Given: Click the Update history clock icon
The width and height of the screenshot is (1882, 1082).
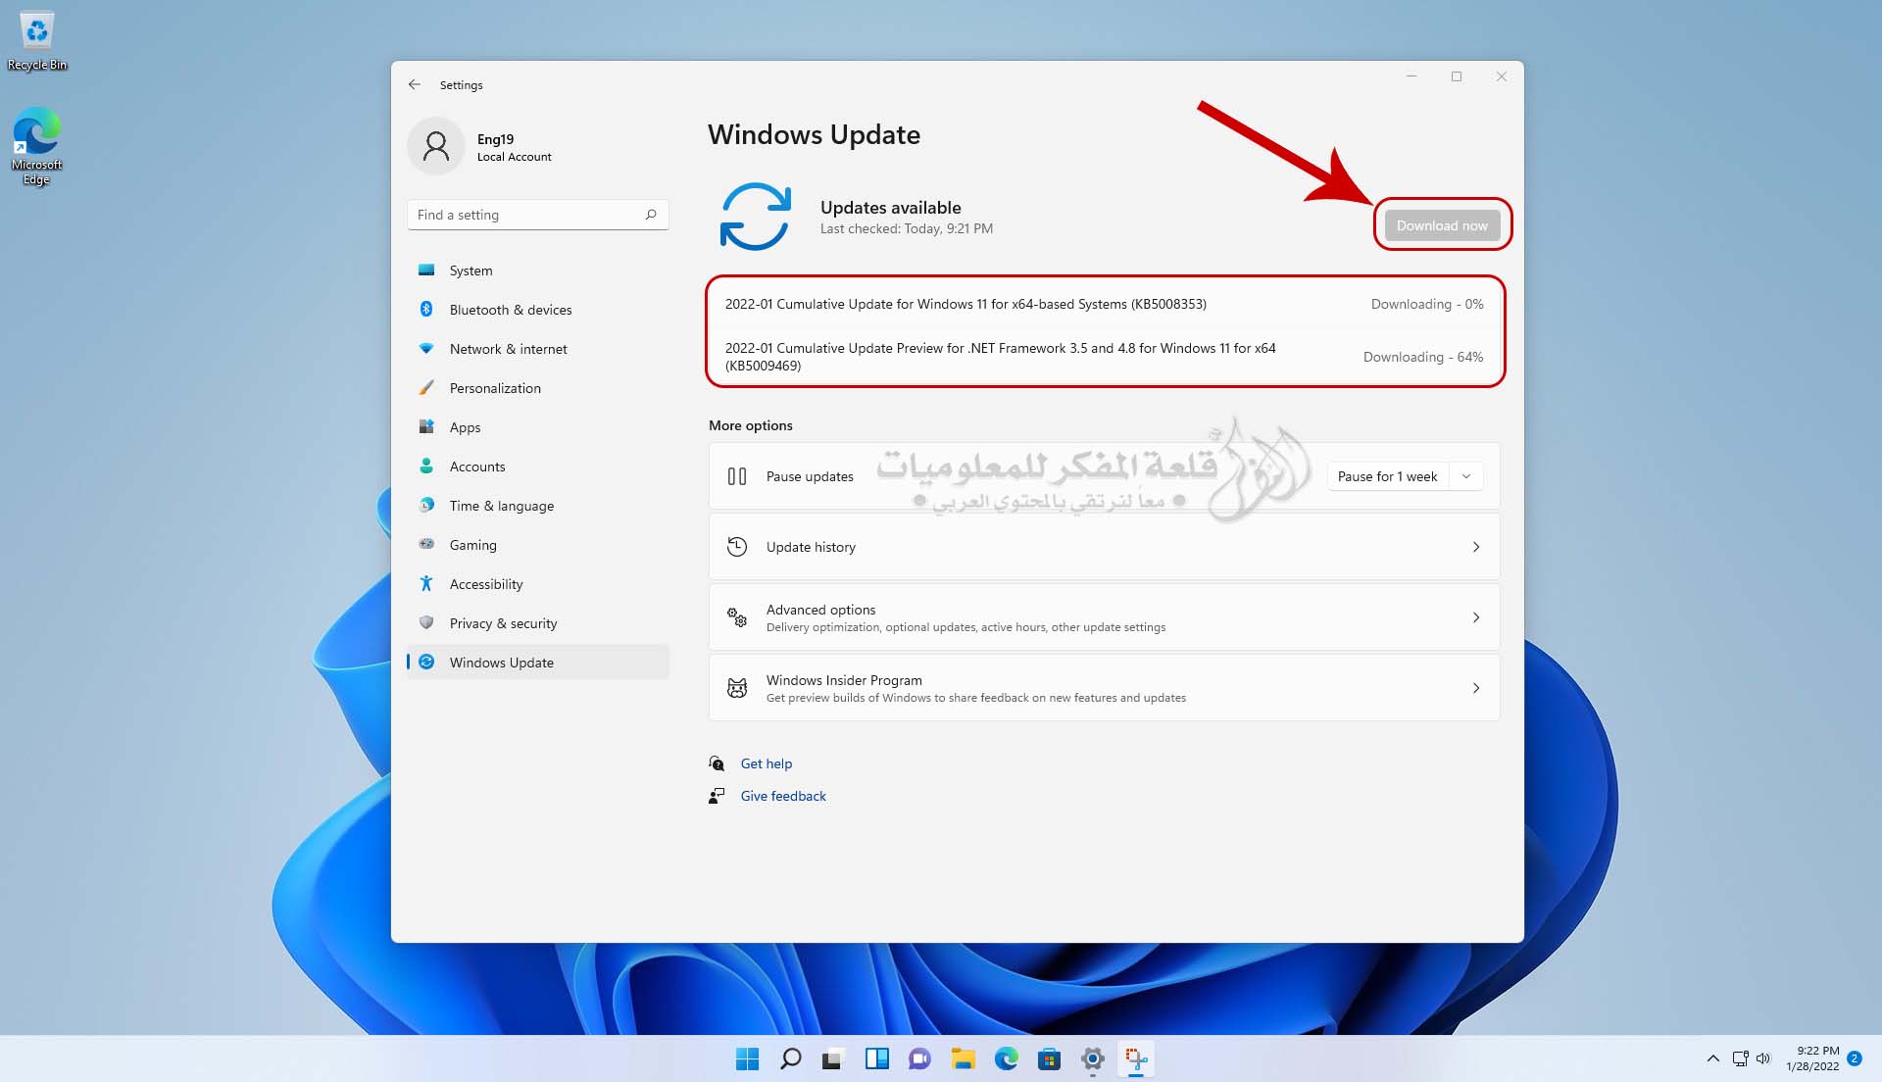Looking at the screenshot, I should pyautogui.click(x=737, y=547).
